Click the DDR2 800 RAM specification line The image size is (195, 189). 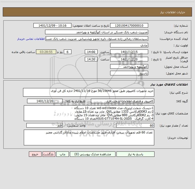point(114,115)
